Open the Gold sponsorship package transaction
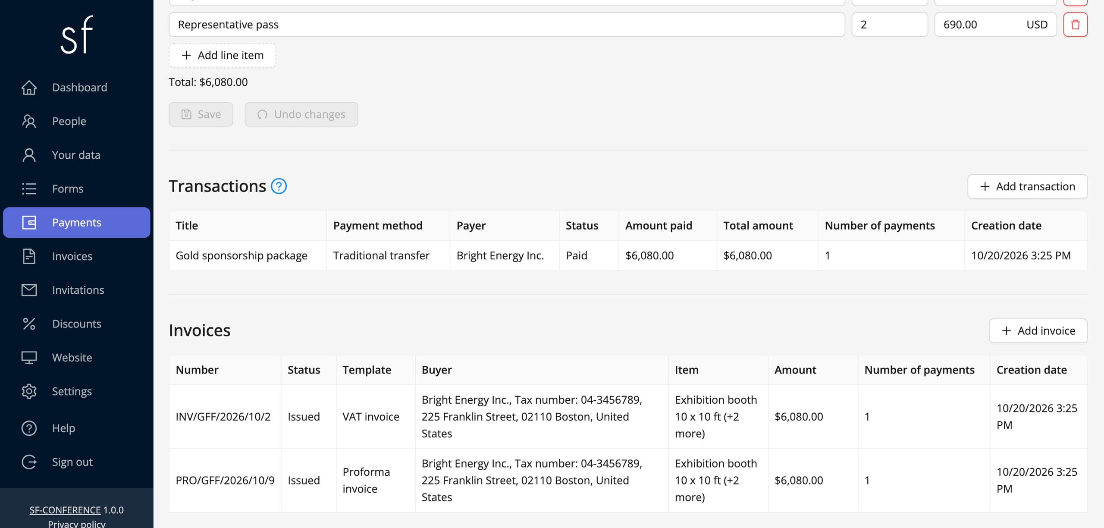Screen dimensions: 1104x528 241,255
